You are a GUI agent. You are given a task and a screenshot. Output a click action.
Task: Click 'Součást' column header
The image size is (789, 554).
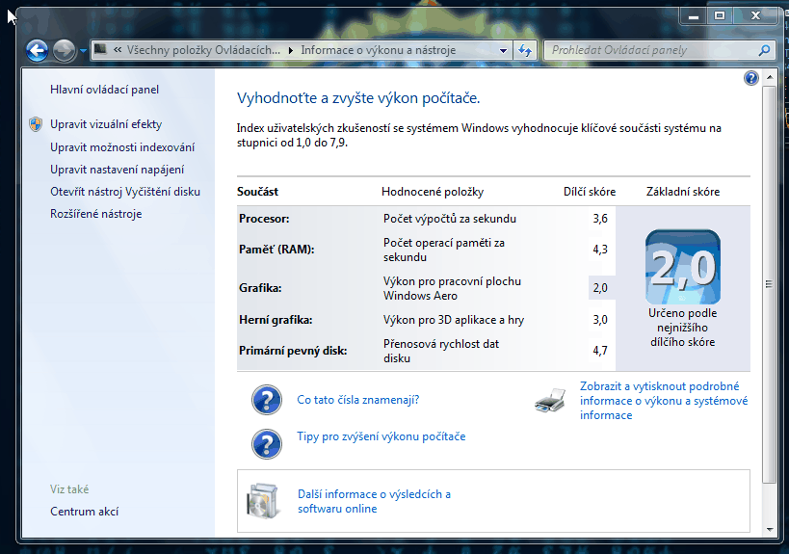coord(257,192)
